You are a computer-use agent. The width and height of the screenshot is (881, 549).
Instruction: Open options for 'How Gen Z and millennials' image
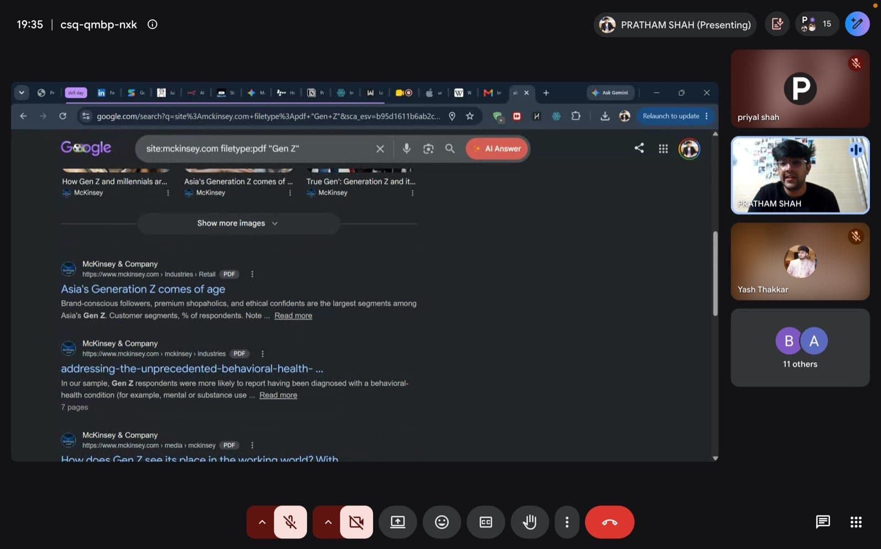coord(168,193)
